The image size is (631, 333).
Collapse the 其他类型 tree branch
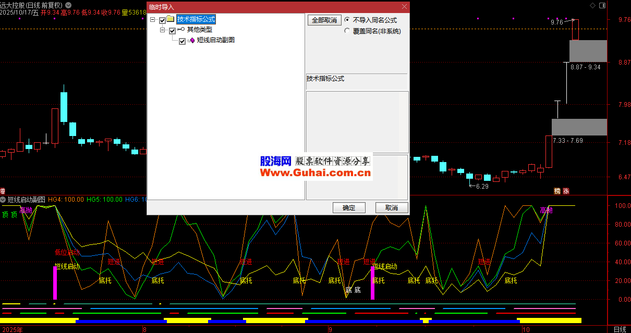pos(162,31)
